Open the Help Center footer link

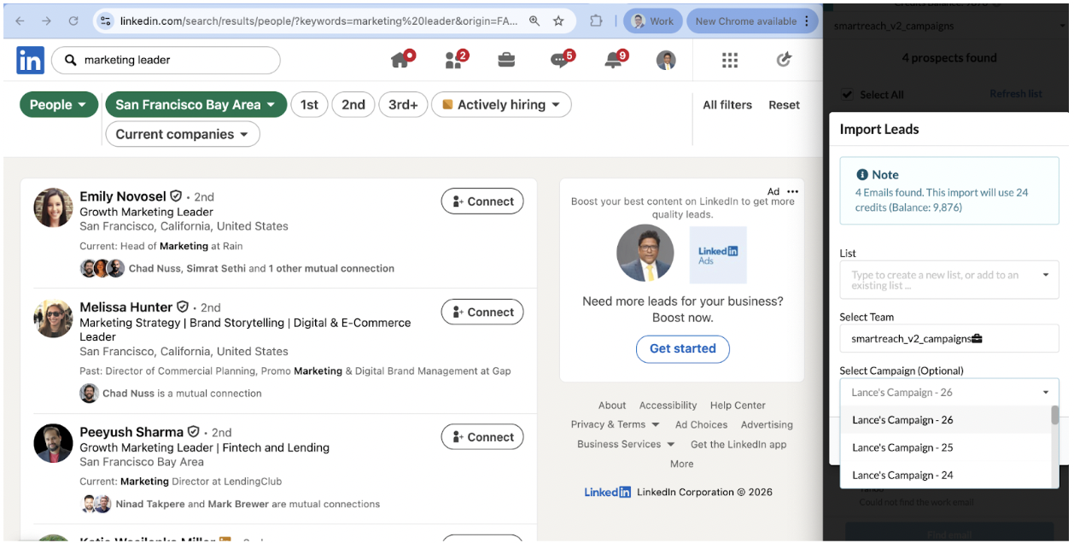coord(738,406)
